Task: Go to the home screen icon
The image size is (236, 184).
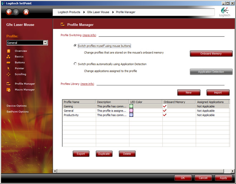Action: tap(26, 12)
